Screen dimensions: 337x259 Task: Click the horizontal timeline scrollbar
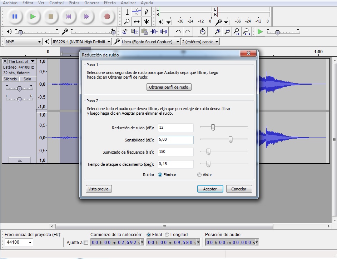(164, 226)
